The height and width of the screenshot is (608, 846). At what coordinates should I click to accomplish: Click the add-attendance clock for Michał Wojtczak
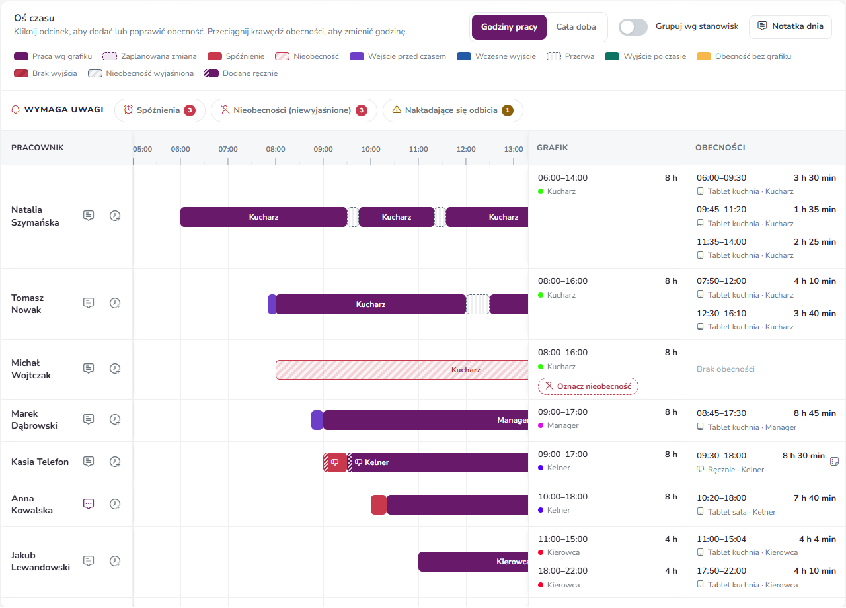click(x=115, y=369)
